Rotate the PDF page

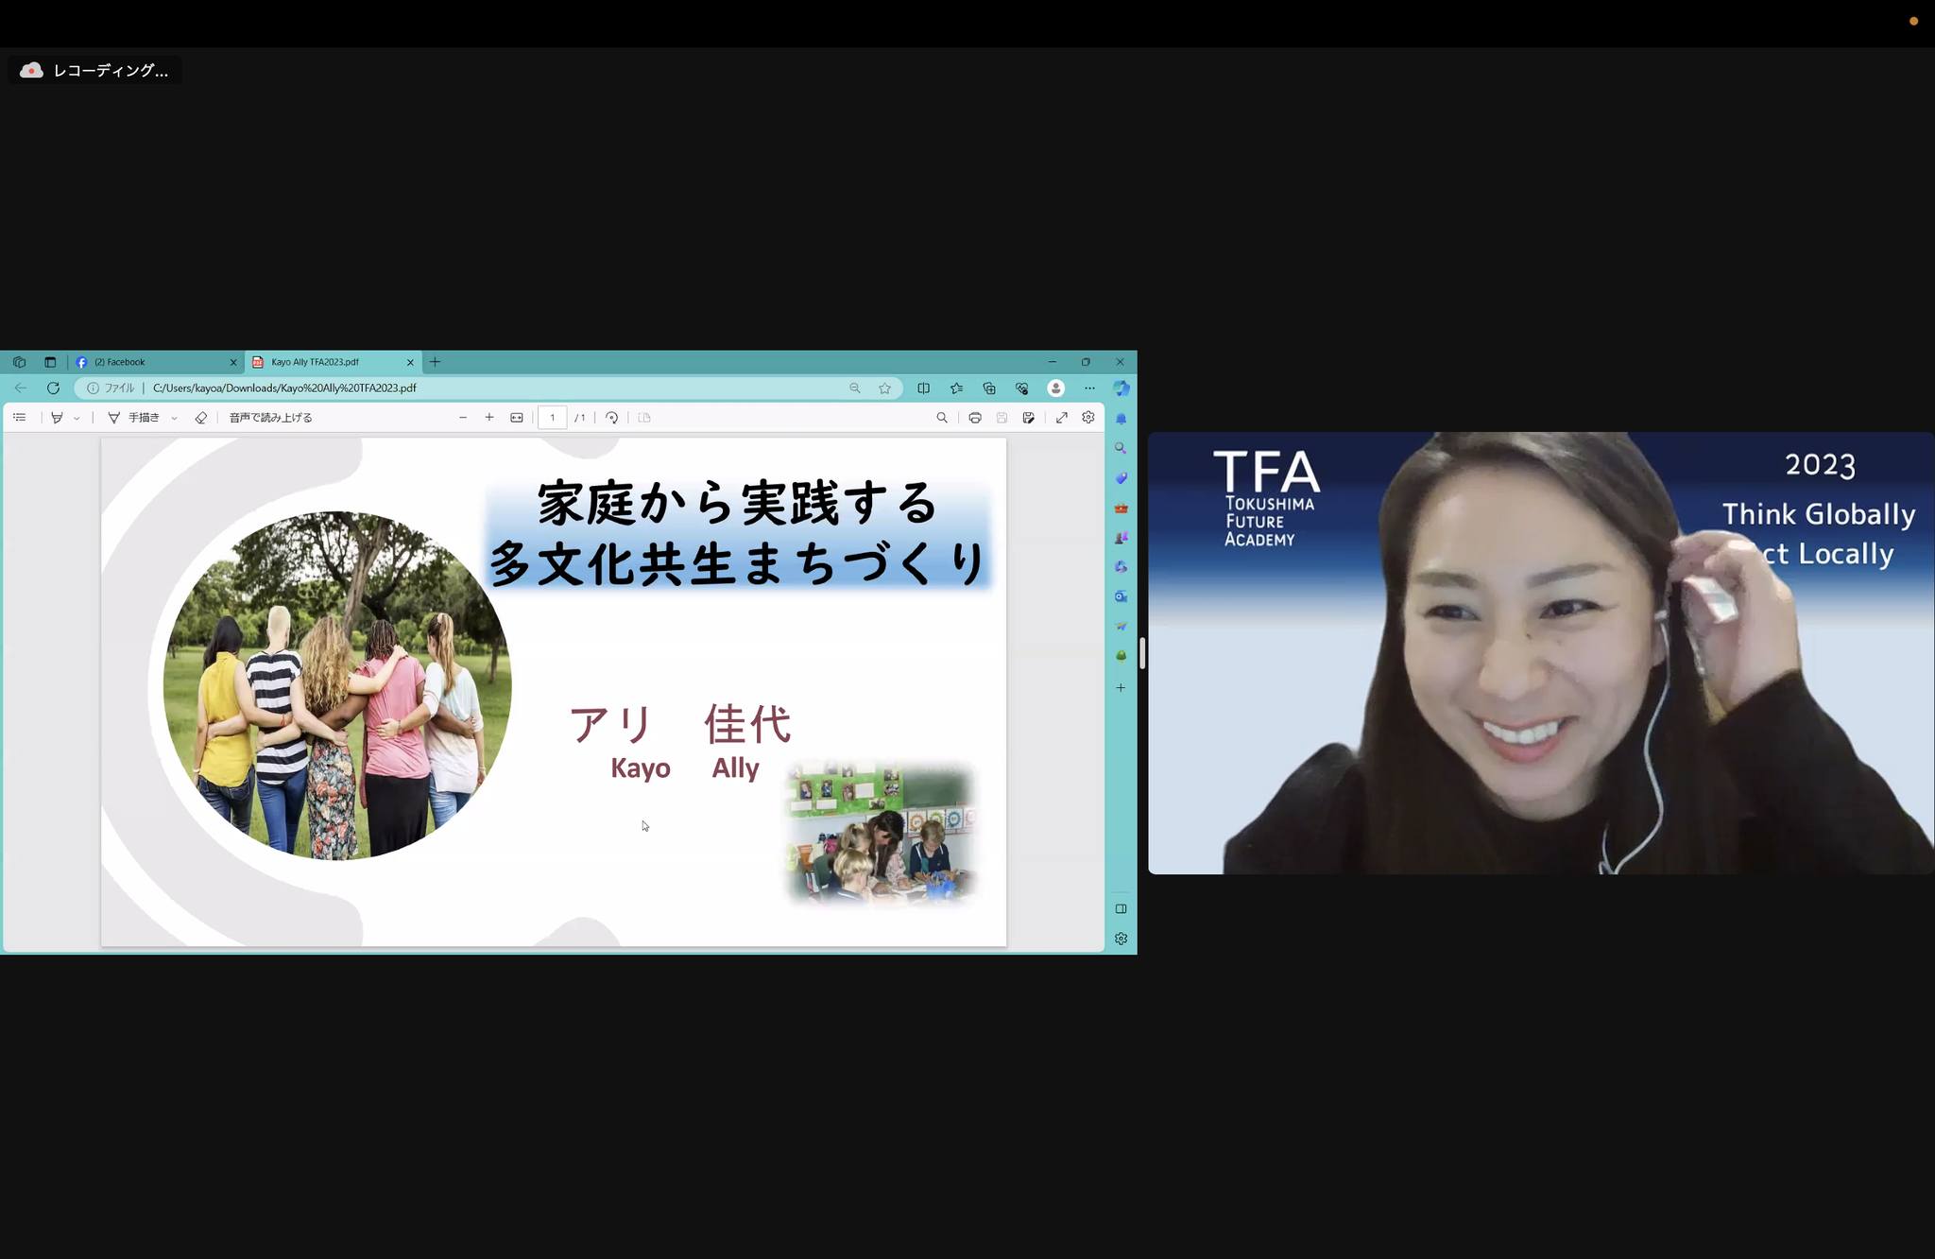pyautogui.click(x=611, y=417)
